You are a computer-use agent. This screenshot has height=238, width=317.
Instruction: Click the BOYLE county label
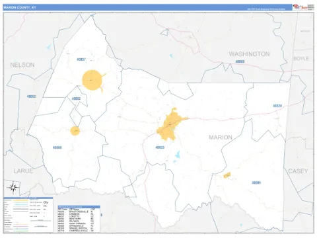[301, 58]
